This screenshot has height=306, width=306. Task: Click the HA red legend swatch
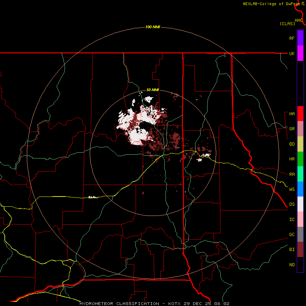click(x=300, y=114)
